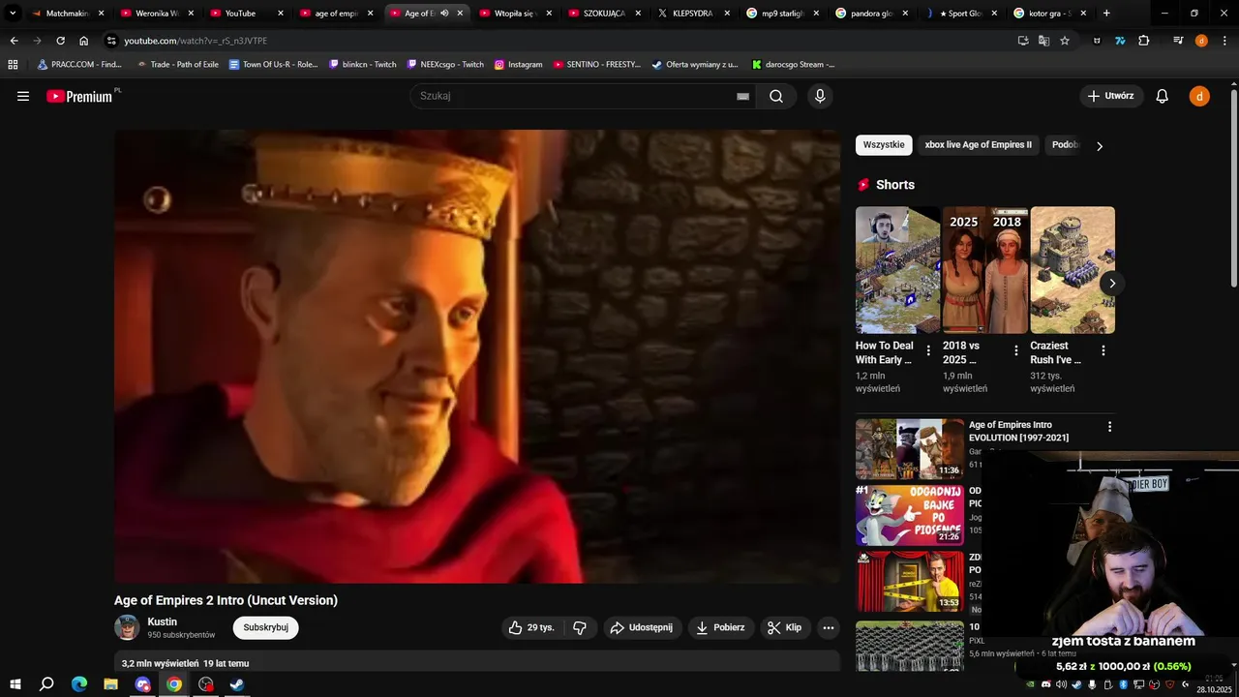Screen dimensions: 1239x697
Task: Click the magnifier search button
Action: pos(776,96)
